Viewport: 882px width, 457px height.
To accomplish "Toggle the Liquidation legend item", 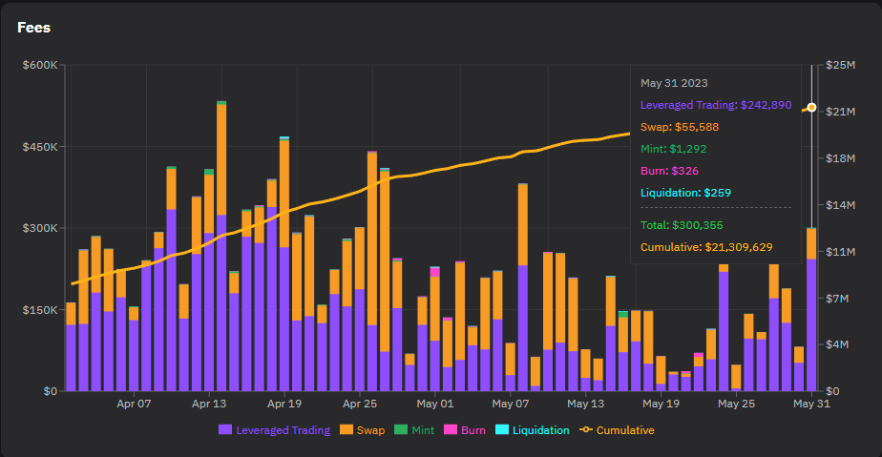I will click(532, 430).
